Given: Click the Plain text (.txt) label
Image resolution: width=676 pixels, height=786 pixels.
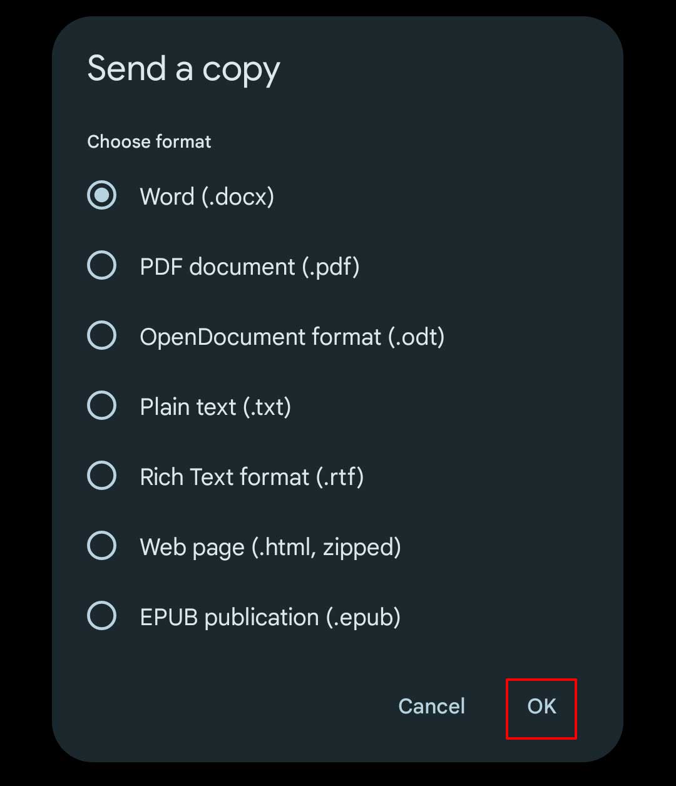Looking at the screenshot, I should (x=215, y=406).
